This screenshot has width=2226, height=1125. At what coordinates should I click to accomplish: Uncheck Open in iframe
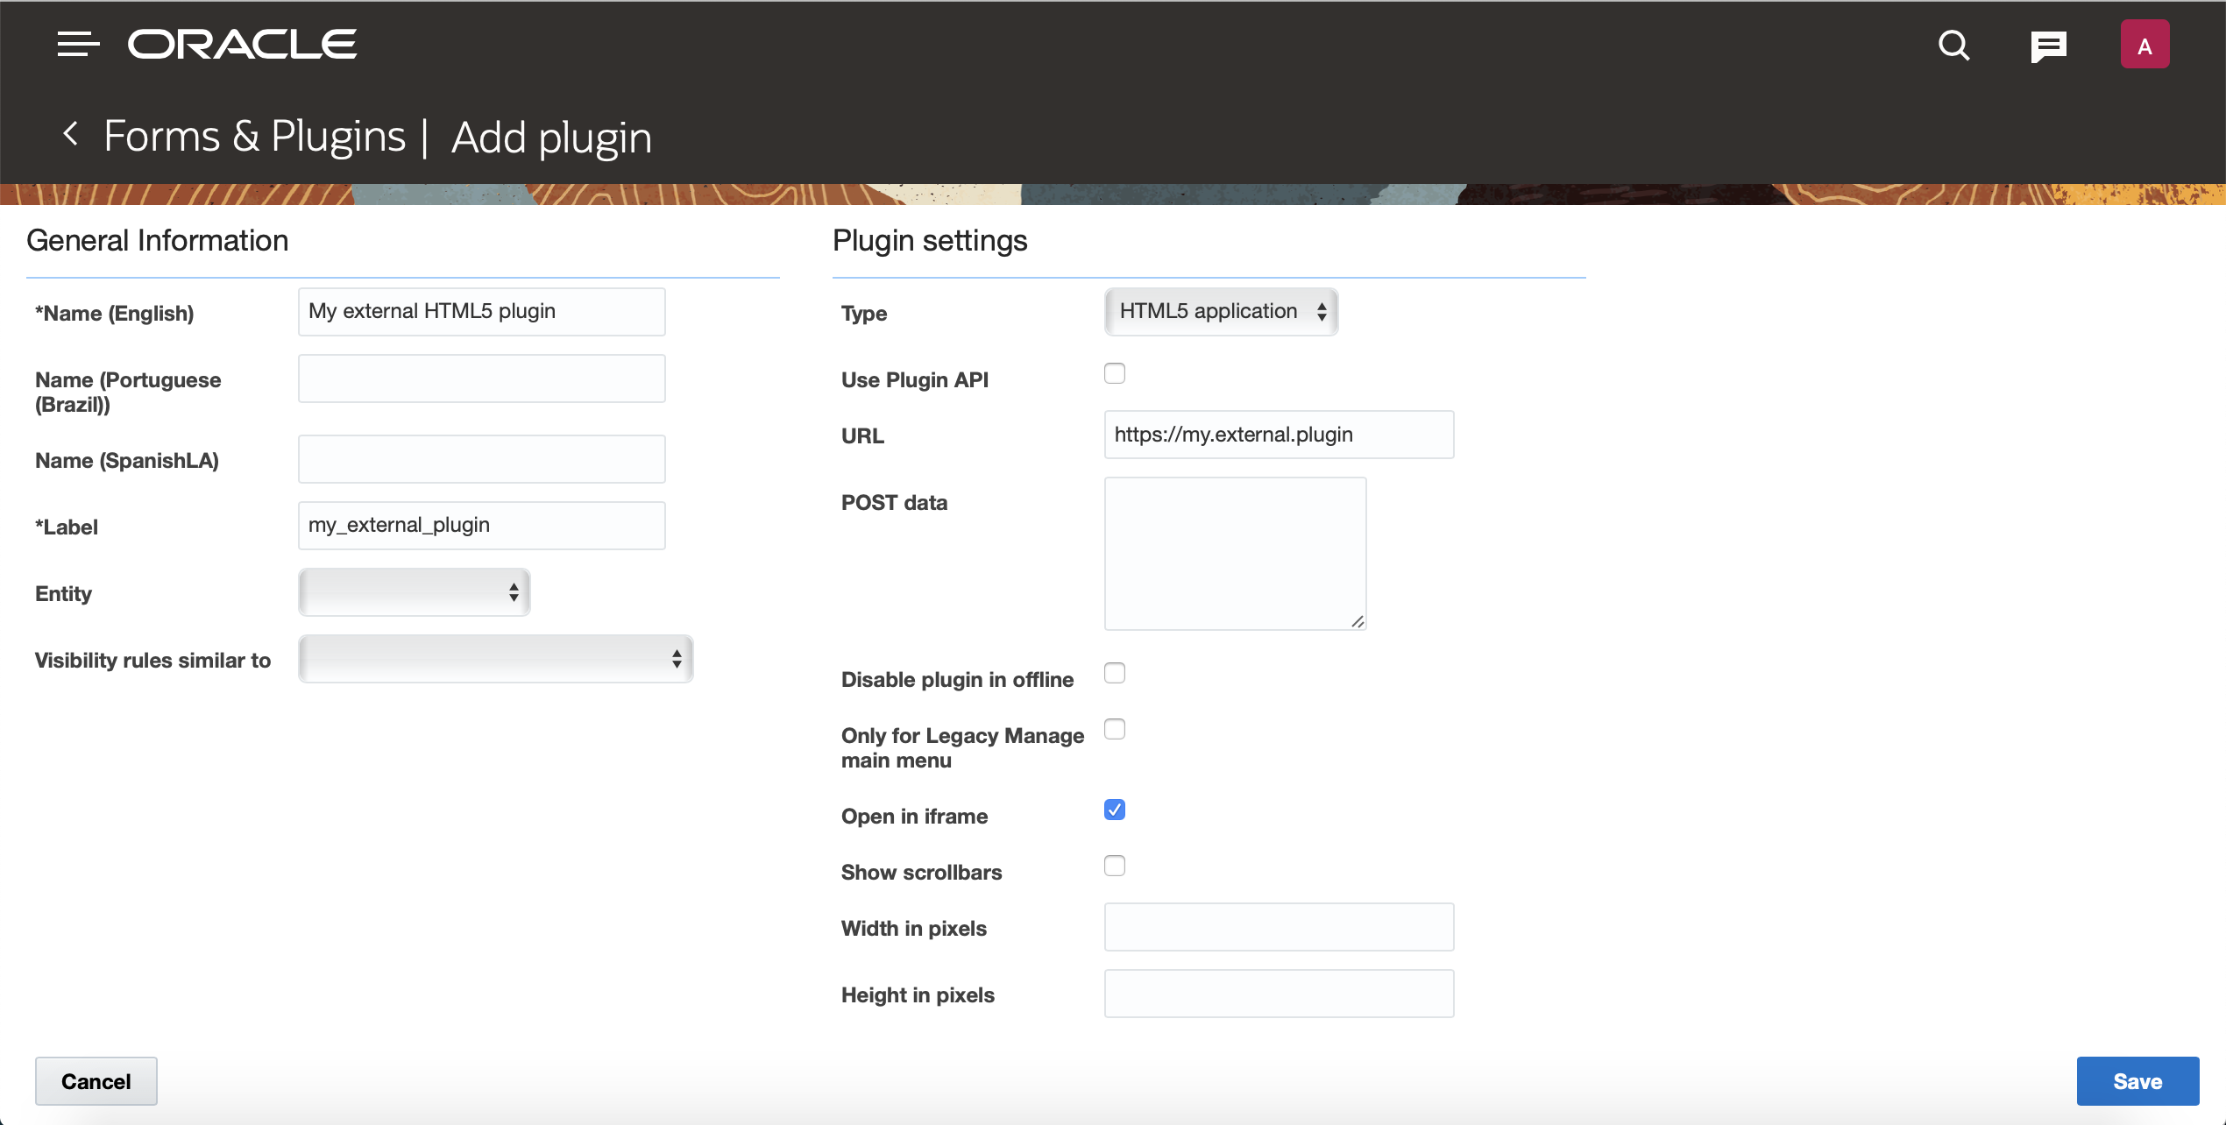click(1114, 810)
